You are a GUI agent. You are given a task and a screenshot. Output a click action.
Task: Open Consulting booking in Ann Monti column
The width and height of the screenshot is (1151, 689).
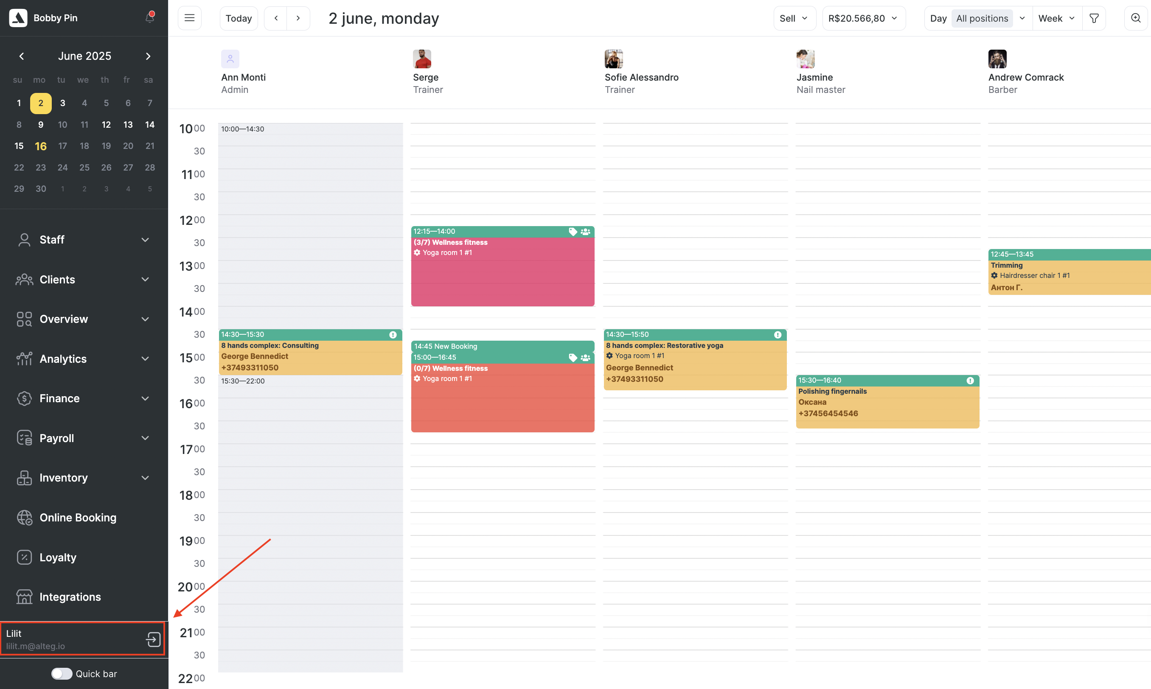point(310,352)
